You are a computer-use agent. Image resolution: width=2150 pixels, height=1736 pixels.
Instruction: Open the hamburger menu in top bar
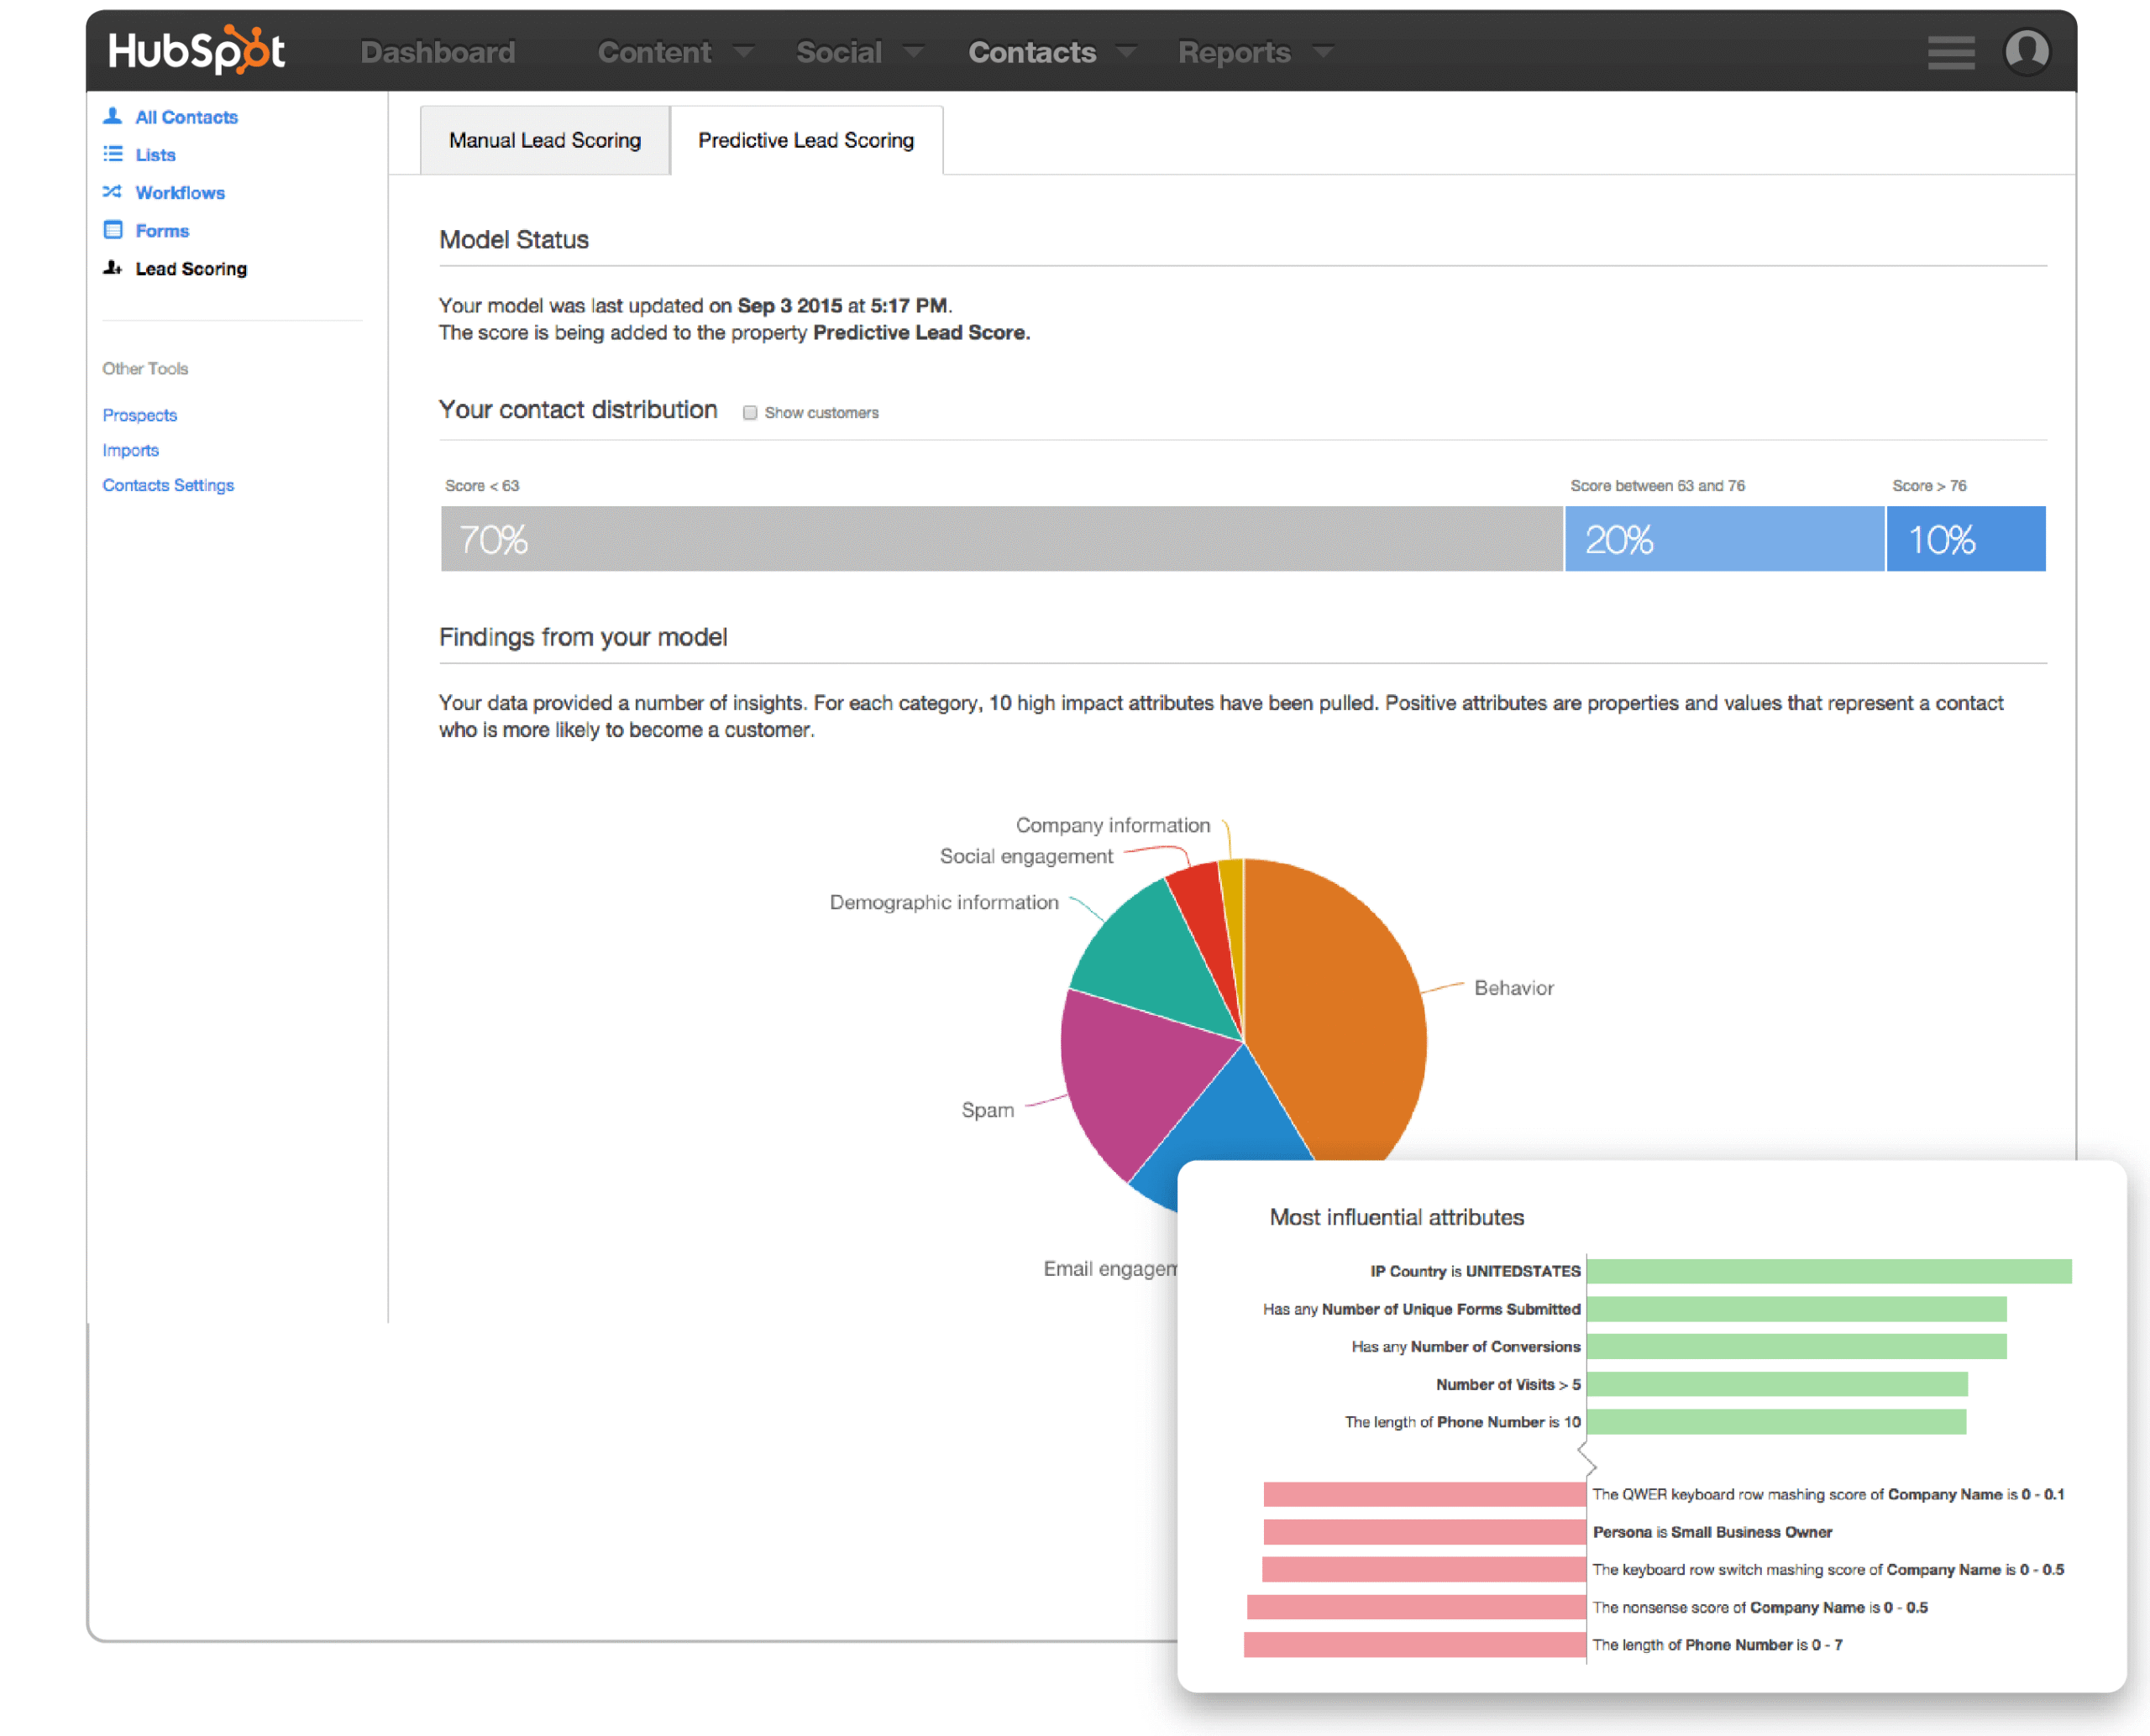coord(1950,51)
